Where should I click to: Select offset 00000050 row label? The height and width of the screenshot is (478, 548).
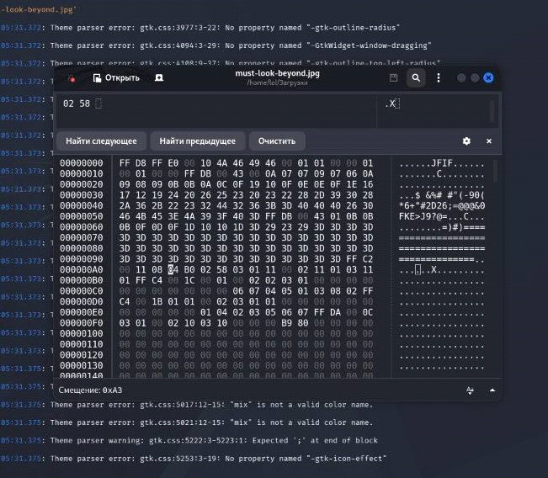pyautogui.click(x=82, y=216)
